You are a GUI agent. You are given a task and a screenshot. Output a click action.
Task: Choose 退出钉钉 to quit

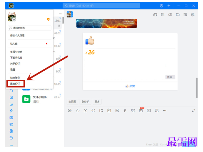16,84
